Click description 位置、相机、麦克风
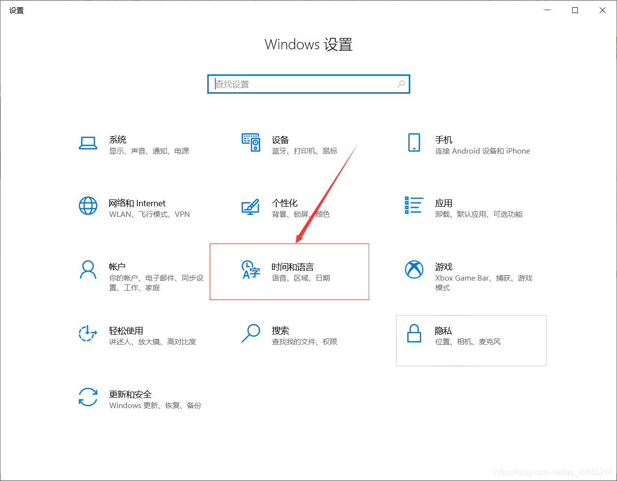 coord(468,342)
